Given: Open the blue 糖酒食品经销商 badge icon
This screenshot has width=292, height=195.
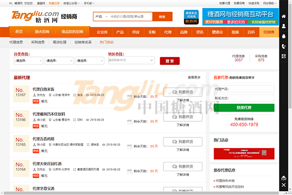Looking at the screenshot, I should point(191,17).
